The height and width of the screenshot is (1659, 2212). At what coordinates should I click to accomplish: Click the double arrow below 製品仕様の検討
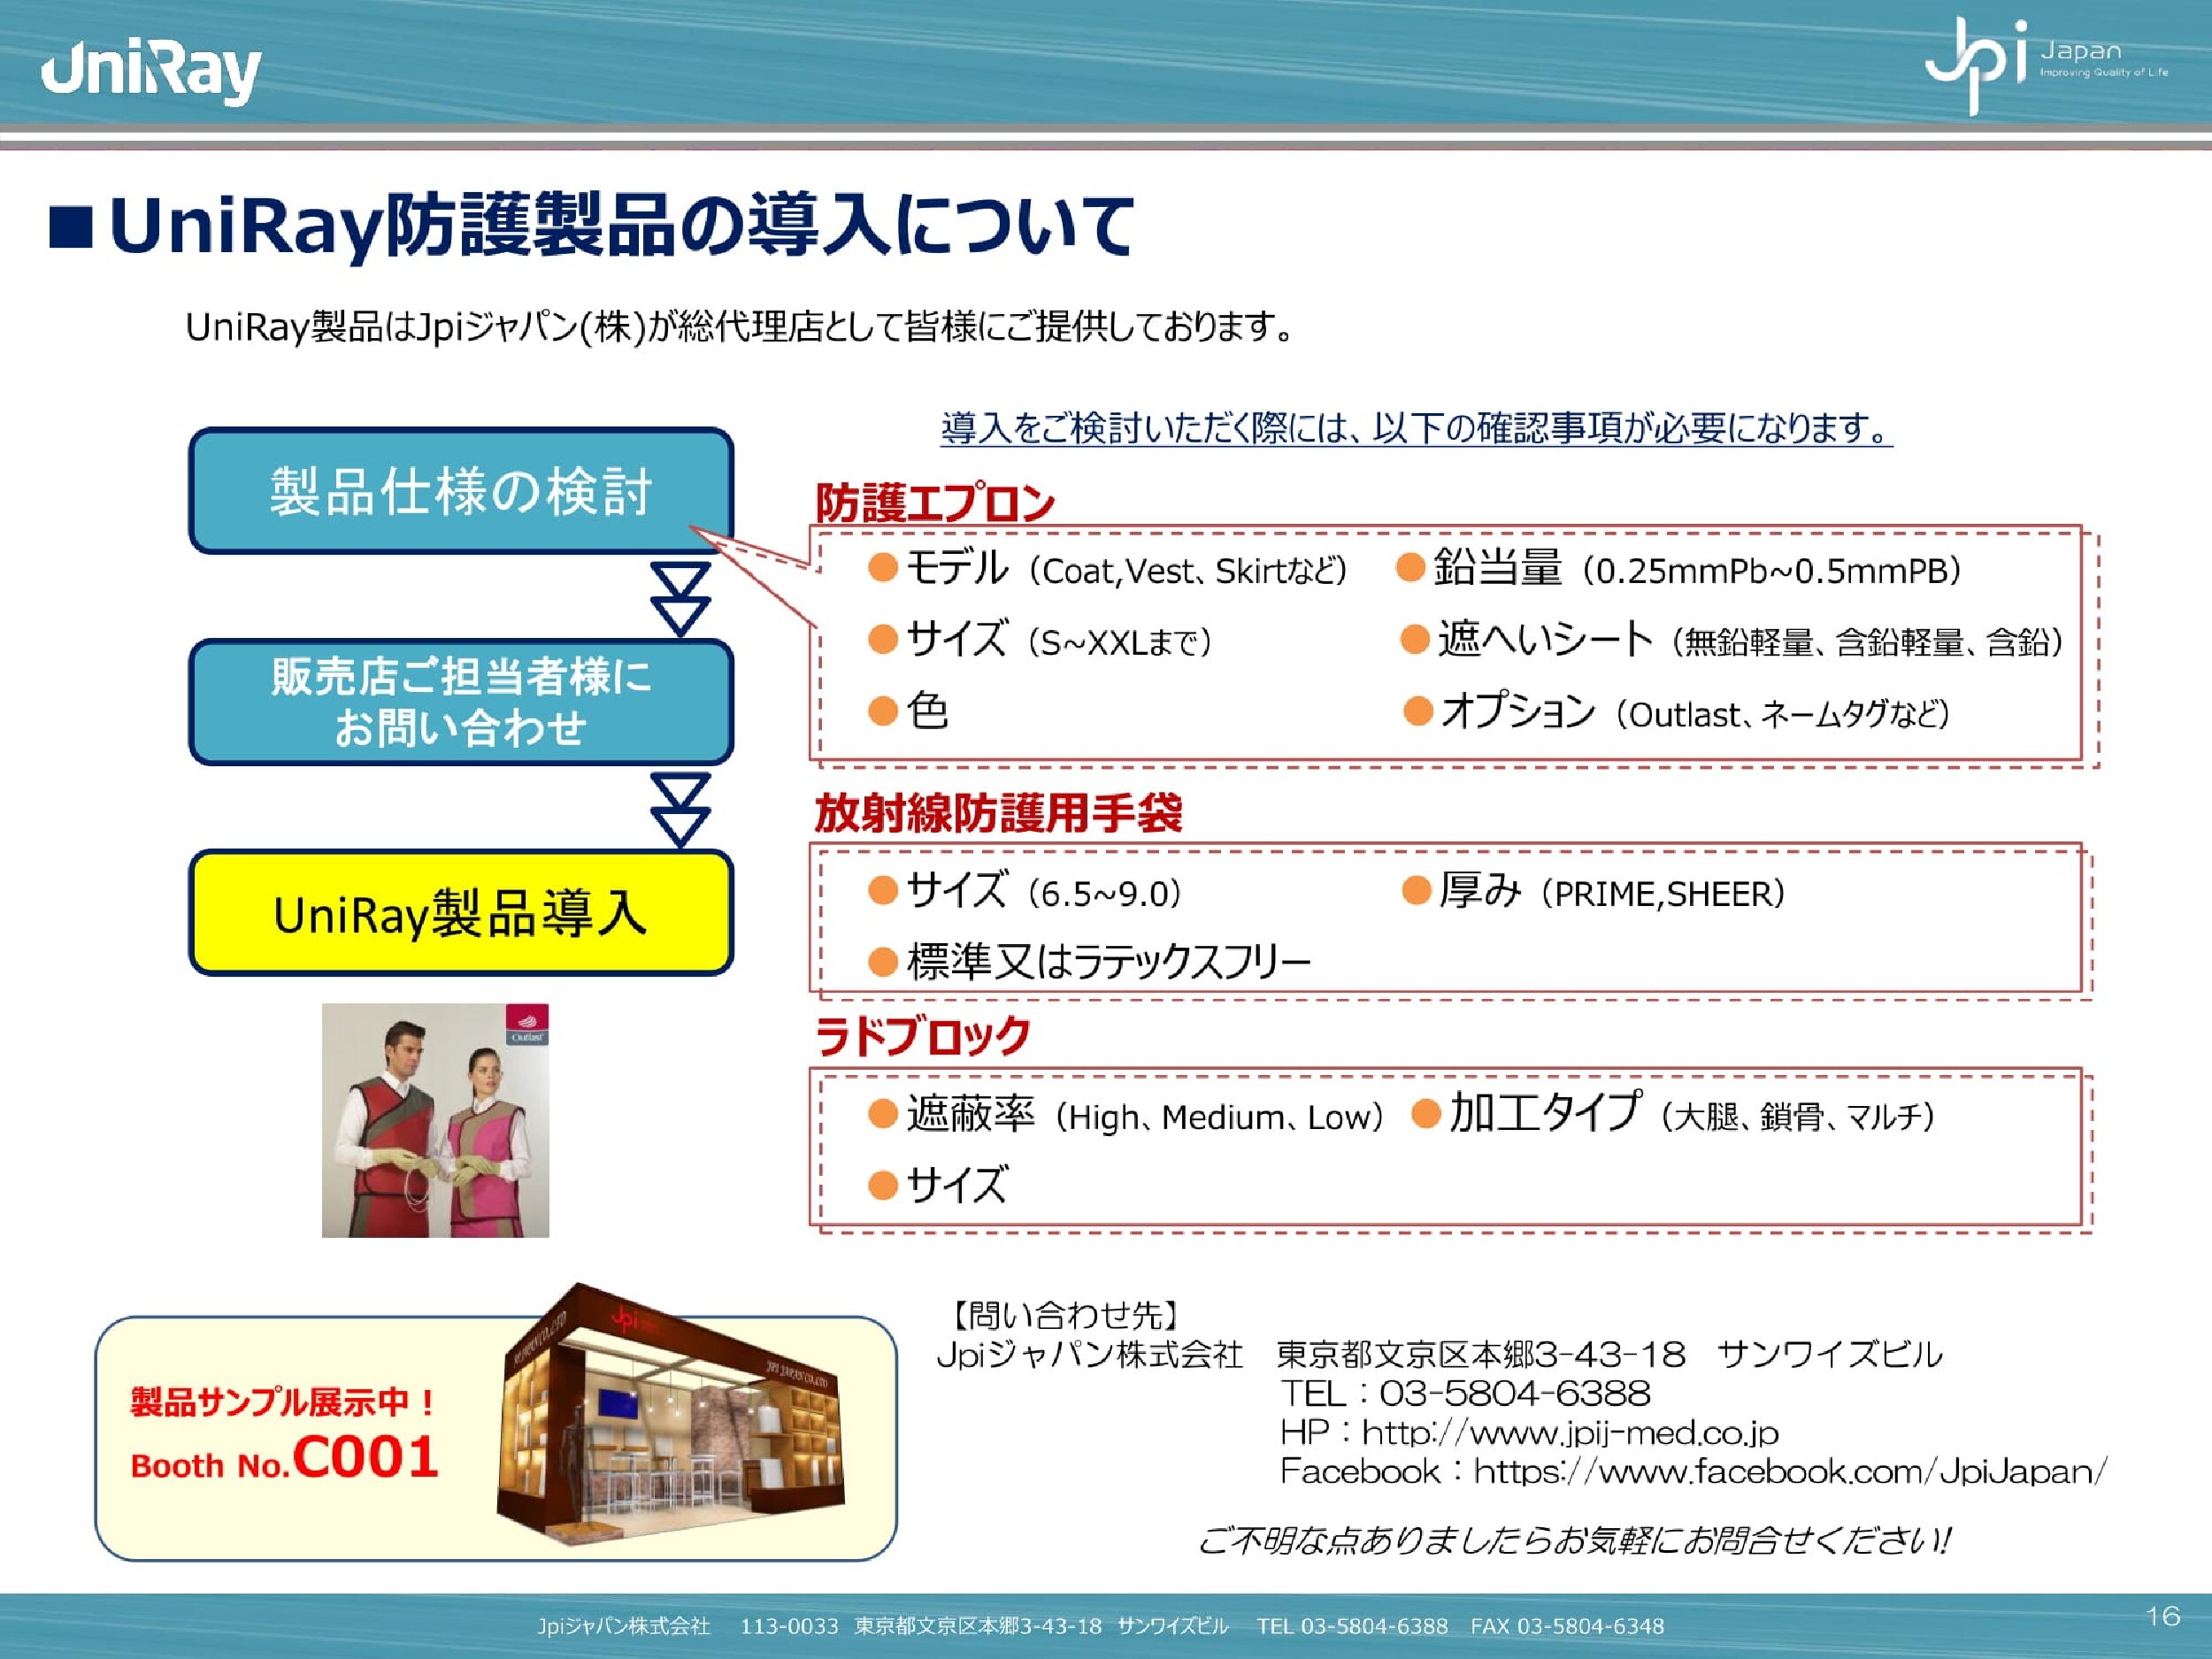pos(680,598)
